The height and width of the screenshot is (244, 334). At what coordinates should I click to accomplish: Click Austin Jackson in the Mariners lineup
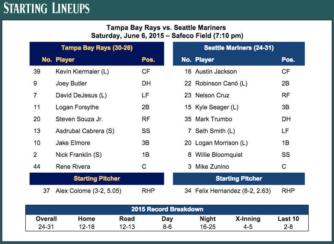216,71
